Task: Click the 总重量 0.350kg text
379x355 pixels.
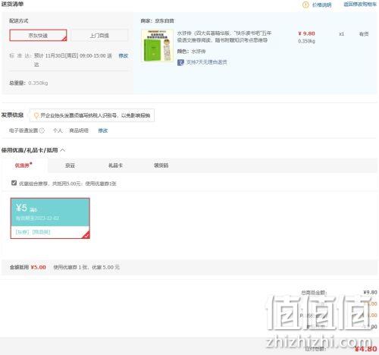Action: tap(29, 83)
